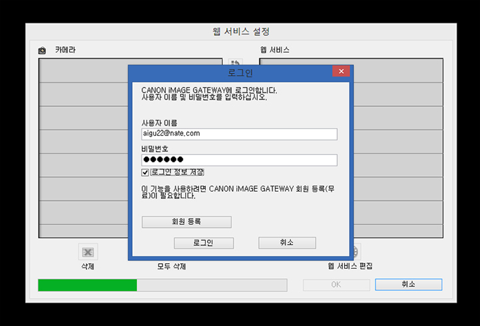Click 취소 in the login dialog
Viewport: 480px width, 326px height.
[x=287, y=243]
